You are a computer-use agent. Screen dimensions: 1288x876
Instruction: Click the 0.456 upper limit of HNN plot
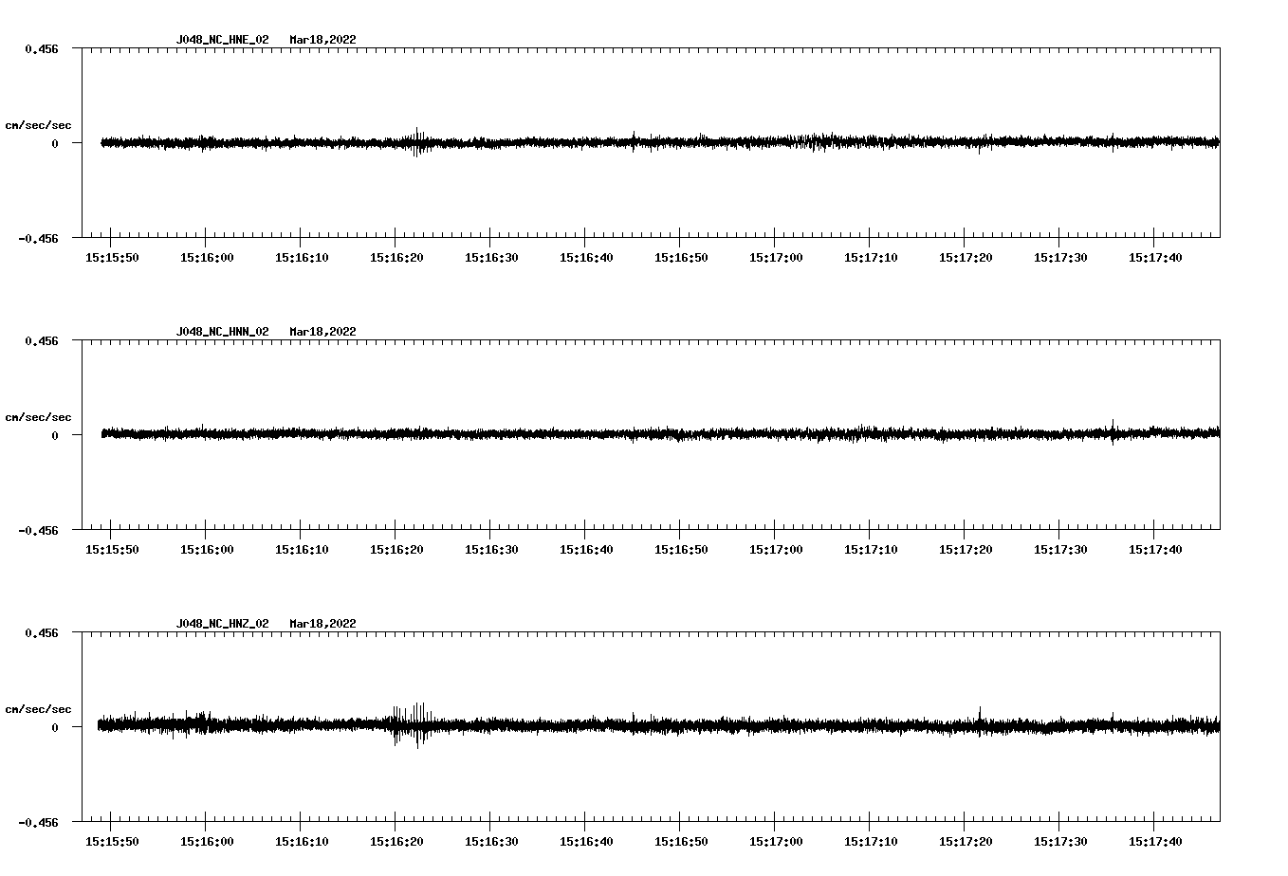pos(41,340)
